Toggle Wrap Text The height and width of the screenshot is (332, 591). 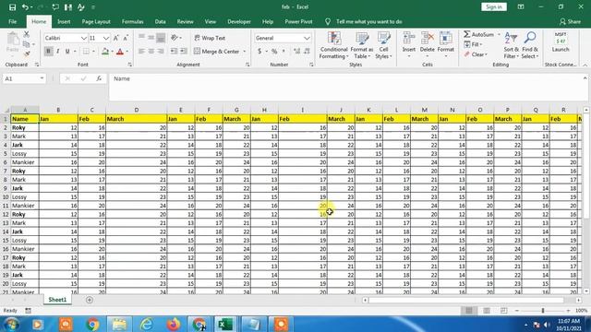point(210,38)
